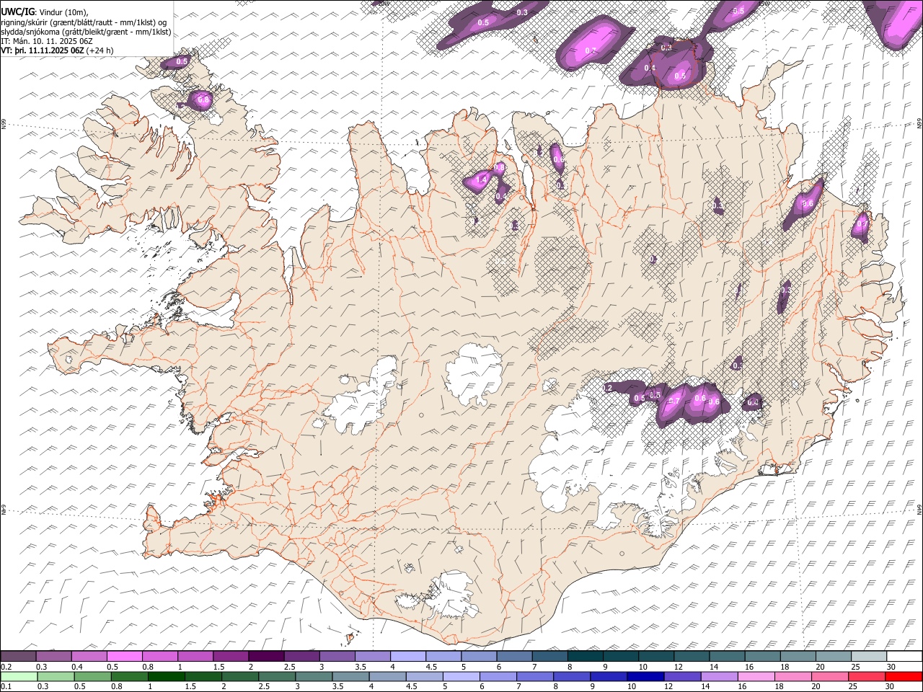
Task: Pick the pale green 0.1–0.3 rain scale swatch
Action: pyautogui.click(x=19, y=677)
